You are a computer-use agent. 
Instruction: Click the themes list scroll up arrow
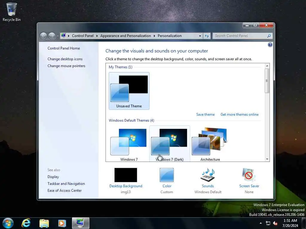point(267,66)
